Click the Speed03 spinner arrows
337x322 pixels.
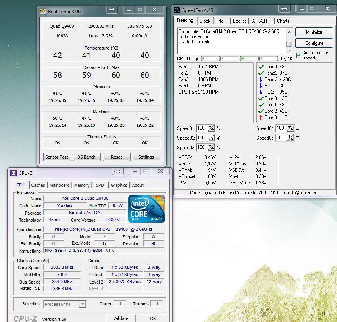(x=211, y=147)
